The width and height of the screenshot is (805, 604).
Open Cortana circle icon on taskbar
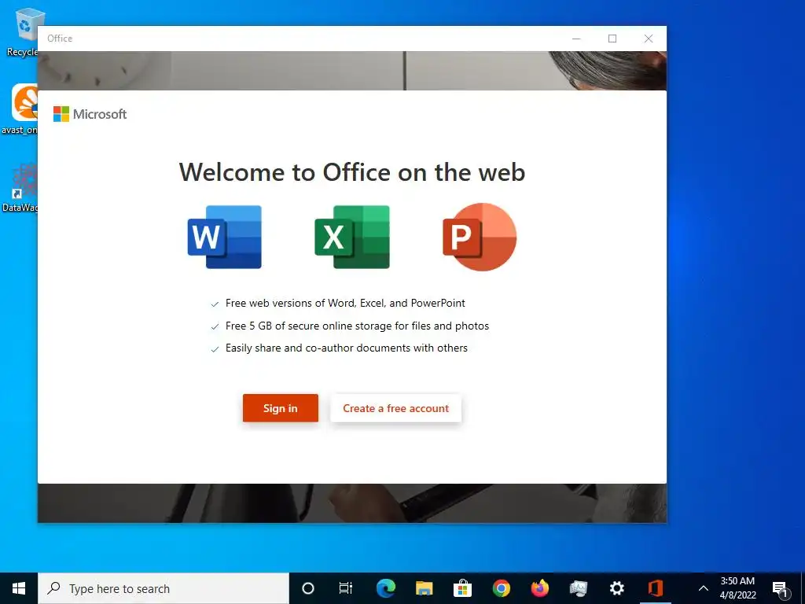pyautogui.click(x=308, y=588)
